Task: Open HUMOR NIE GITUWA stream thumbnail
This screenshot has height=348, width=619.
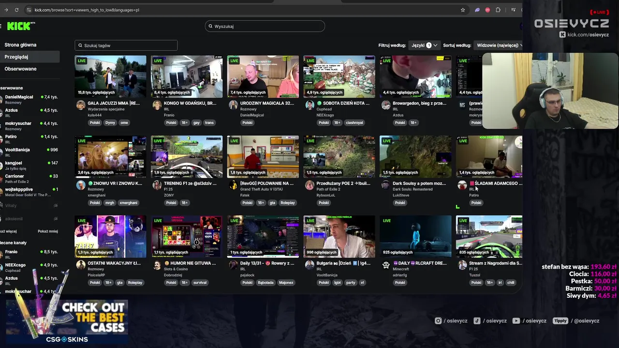Action: 187,236
